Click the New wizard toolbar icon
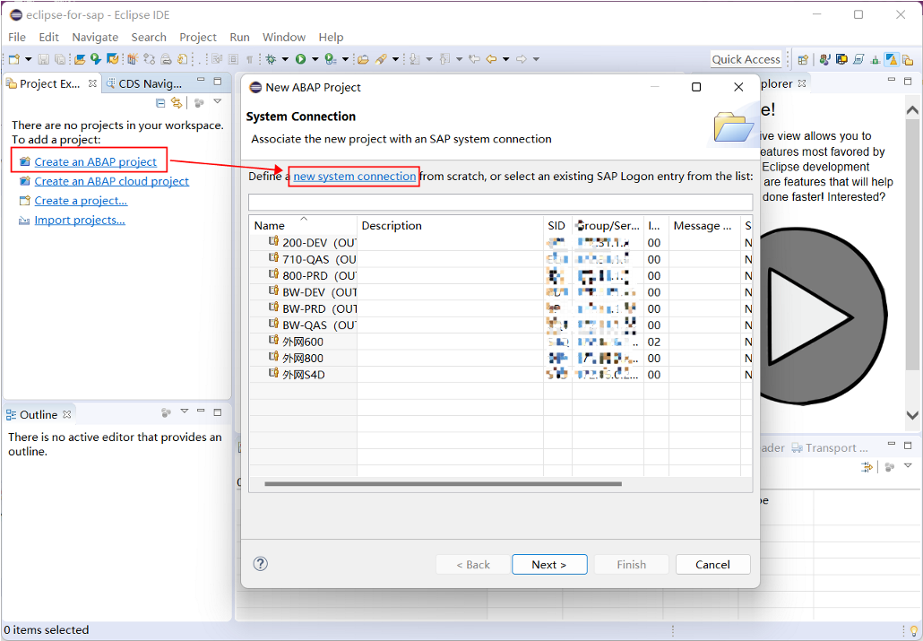The image size is (923, 641). [x=13, y=59]
